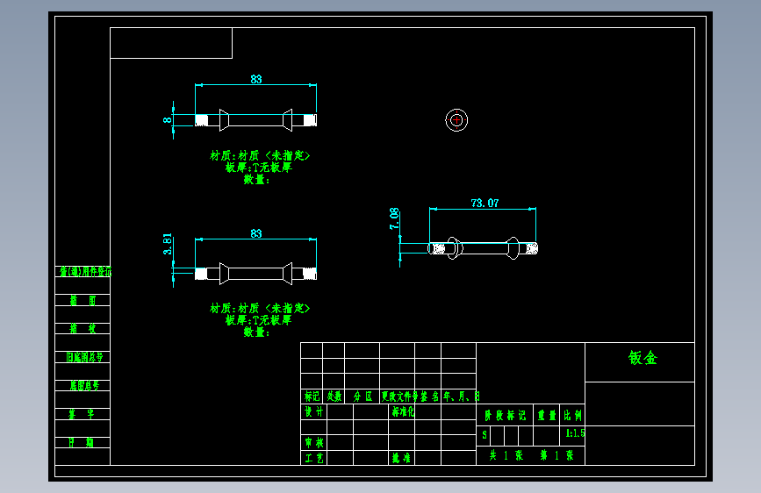This screenshot has height=493, width=761.
Task: Click the '83' dimension above the 3.81-high view
Action: coord(256,234)
